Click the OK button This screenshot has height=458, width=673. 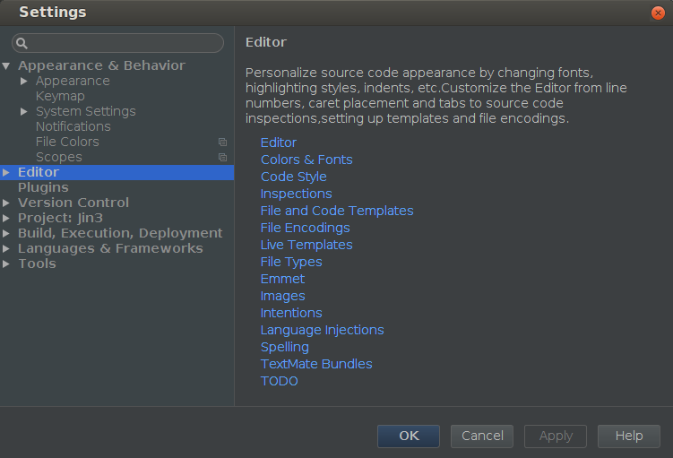tap(409, 436)
